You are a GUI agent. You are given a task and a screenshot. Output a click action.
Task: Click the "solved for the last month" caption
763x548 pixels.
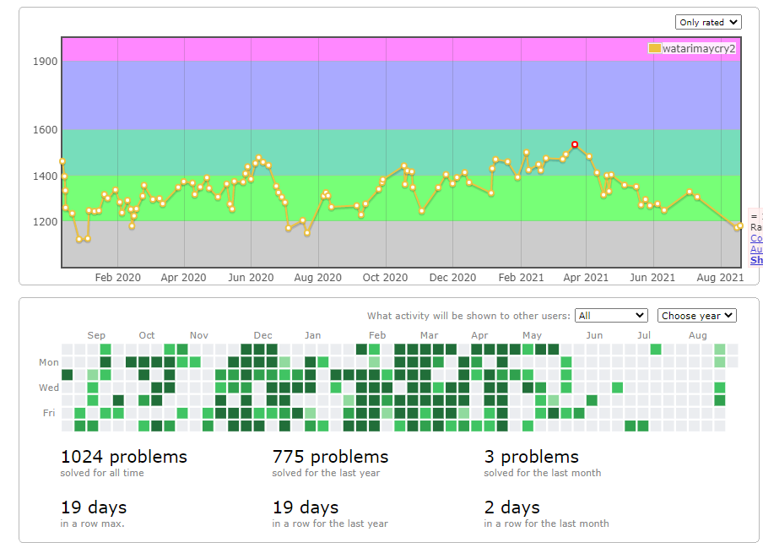tap(543, 473)
